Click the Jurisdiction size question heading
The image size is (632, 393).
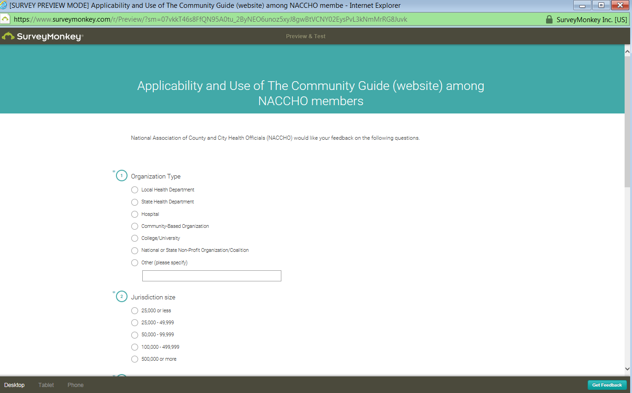point(153,298)
